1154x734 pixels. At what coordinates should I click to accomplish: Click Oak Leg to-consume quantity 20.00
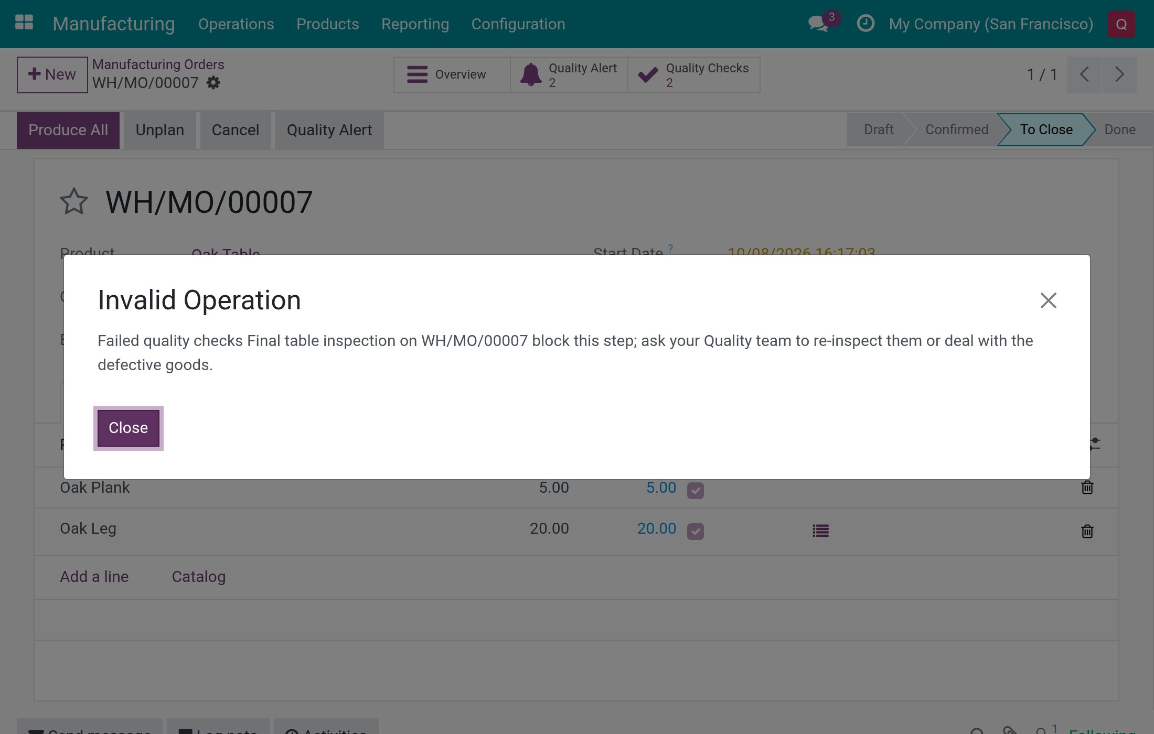coord(549,528)
